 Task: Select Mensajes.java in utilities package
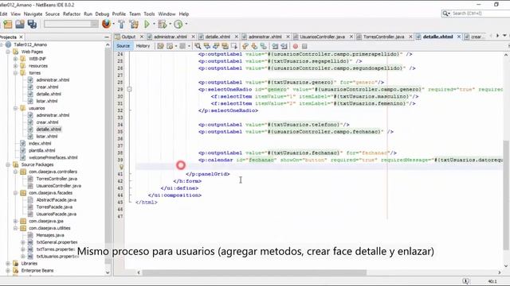pos(50,235)
